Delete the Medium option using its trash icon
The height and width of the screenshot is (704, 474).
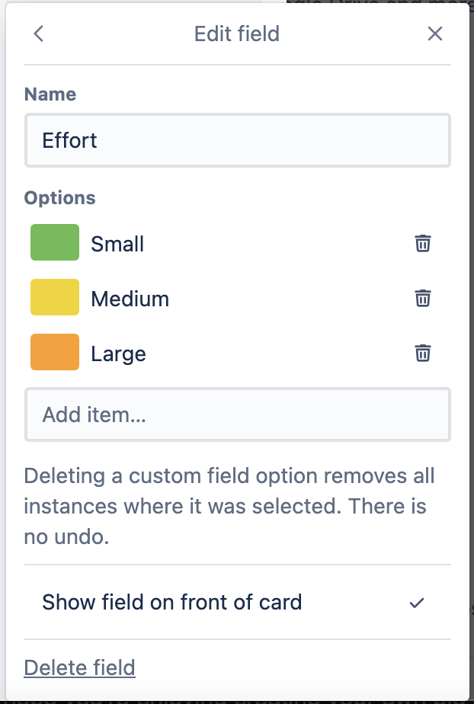pyautogui.click(x=423, y=298)
